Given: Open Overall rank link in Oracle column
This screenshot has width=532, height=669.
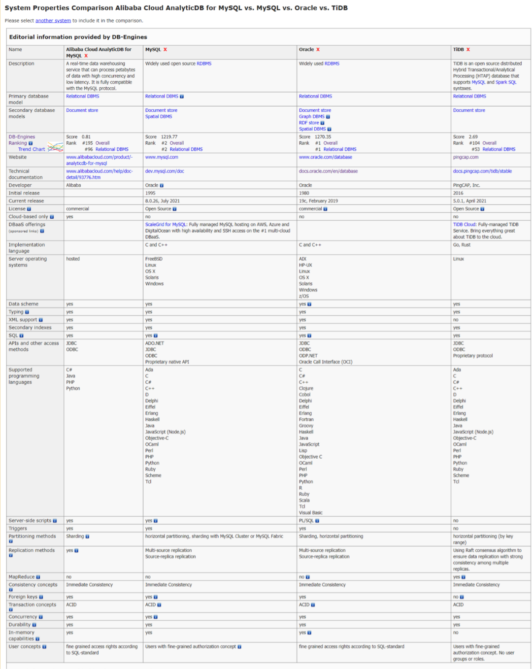Looking at the screenshot, I should [331, 143].
